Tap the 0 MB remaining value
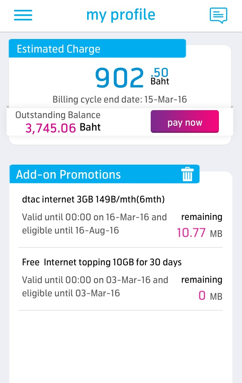Screen dimensions: 242x383 [x=202, y=295]
